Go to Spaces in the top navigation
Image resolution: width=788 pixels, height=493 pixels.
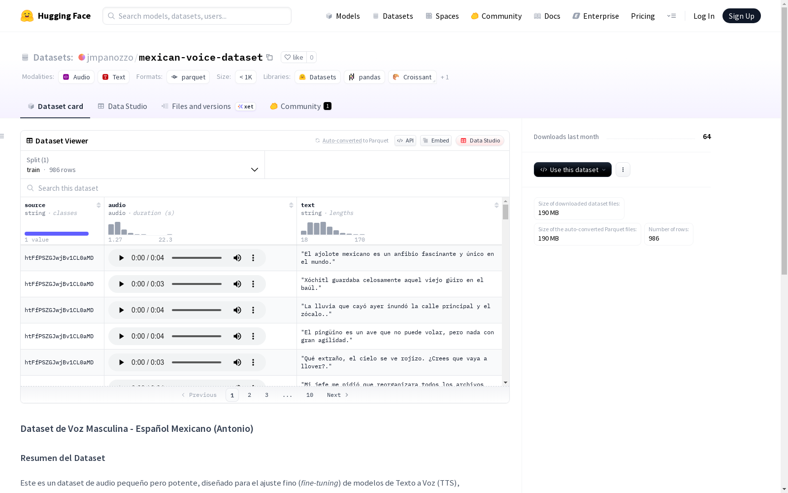(x=442, y=16)
